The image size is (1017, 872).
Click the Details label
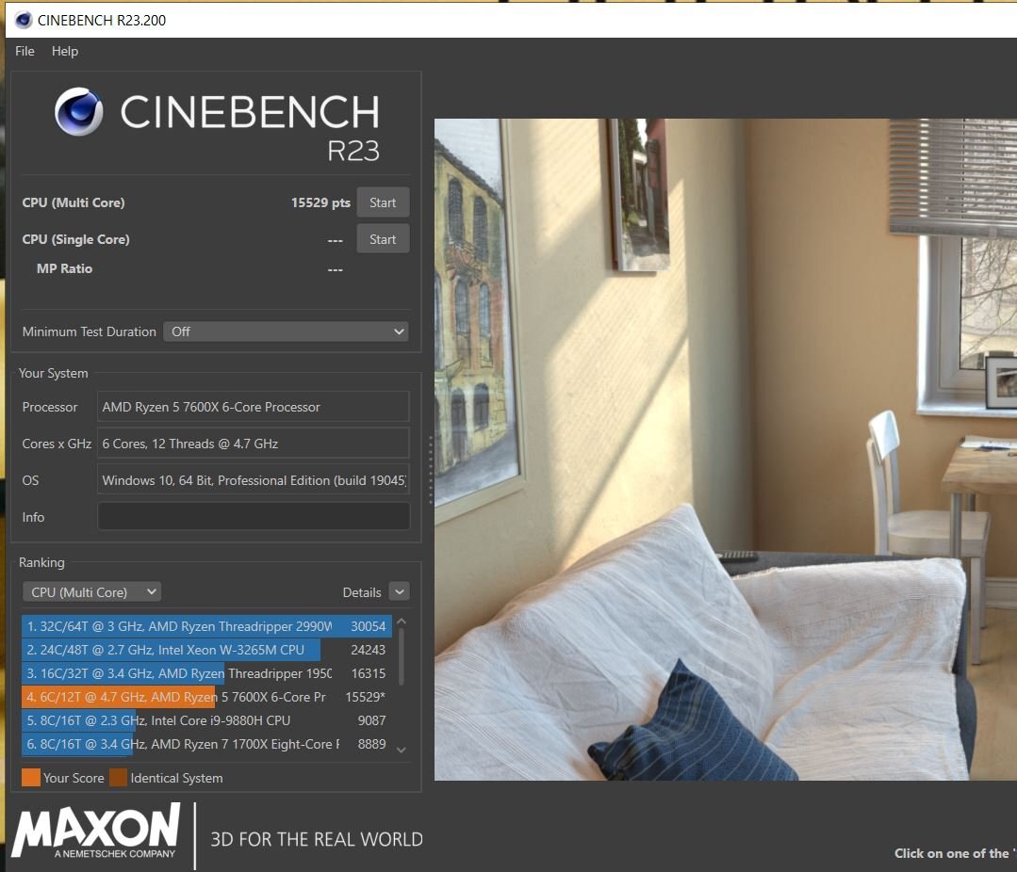point(362,592)
